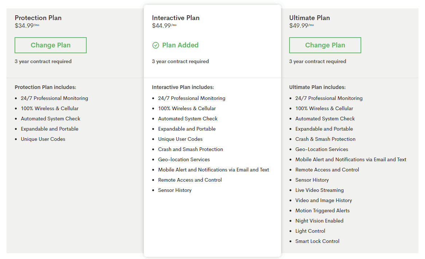Select the Protection Plan heading

[38, 18]
